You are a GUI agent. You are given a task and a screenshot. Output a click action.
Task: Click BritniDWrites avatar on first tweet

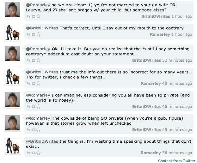pos(13,9)
